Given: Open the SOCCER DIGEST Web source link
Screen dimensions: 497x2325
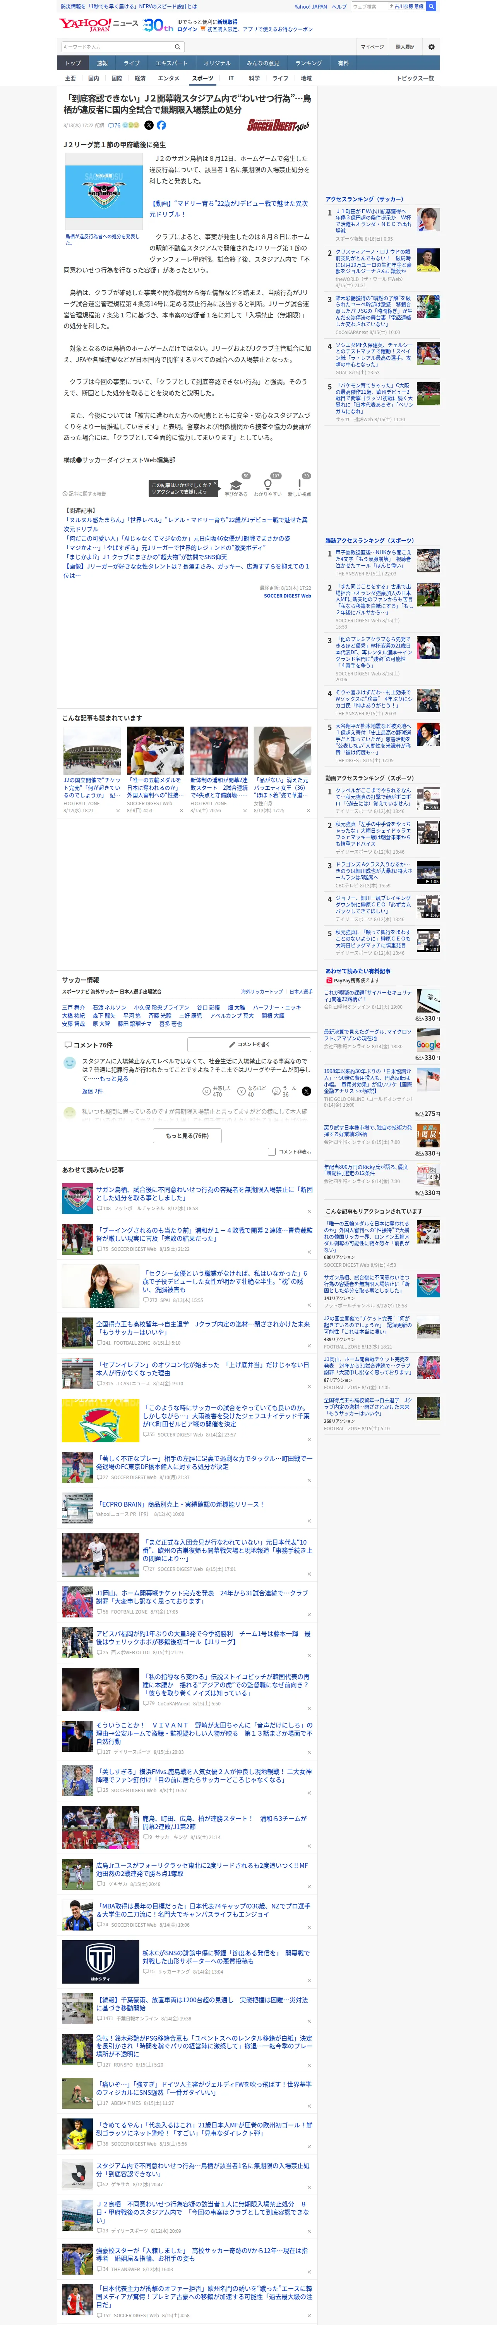Looking at the screenshot, I should click(x=287, y=596).
